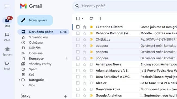Open 'jv16 PowerTools: New Ve' email

[159, 71]
